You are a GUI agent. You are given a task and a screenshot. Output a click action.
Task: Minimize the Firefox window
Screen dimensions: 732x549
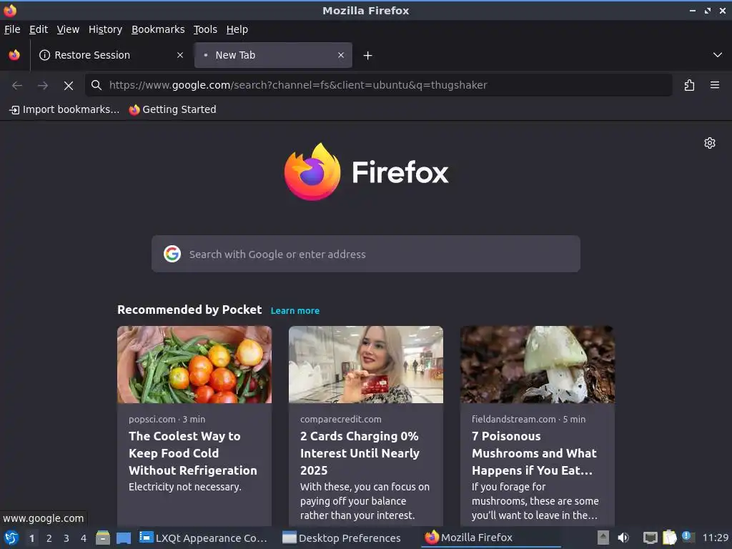coord(693,10)
